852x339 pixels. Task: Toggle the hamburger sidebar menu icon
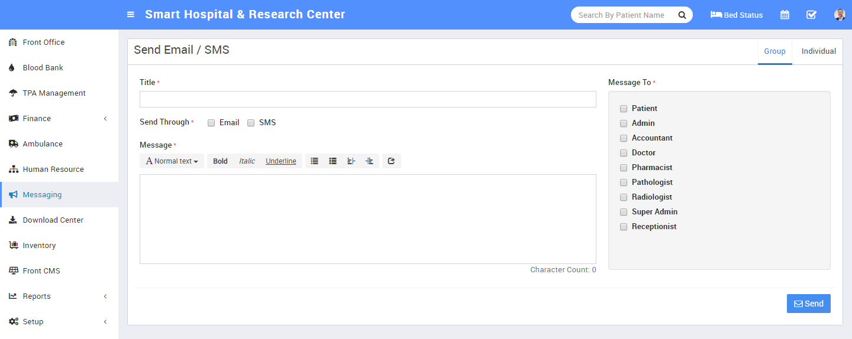click(131, 15)
